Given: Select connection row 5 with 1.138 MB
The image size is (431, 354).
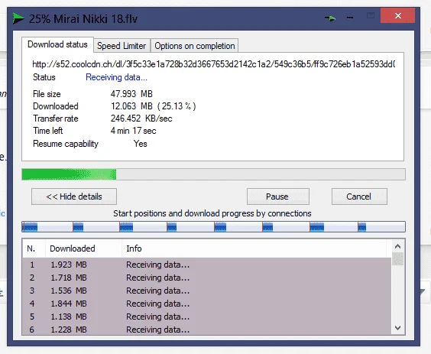Looking at the screenshot, I should 206,317.
